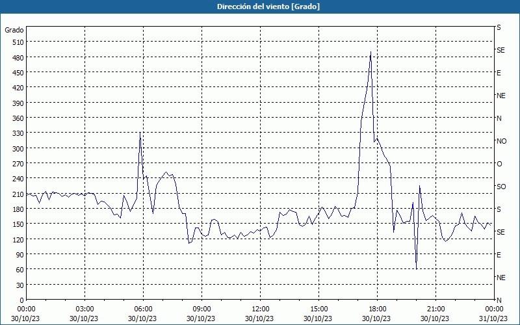This screenshot has width=520, height=325.
Task: Click the 03:00 time axis label
Action: point(84,309)
